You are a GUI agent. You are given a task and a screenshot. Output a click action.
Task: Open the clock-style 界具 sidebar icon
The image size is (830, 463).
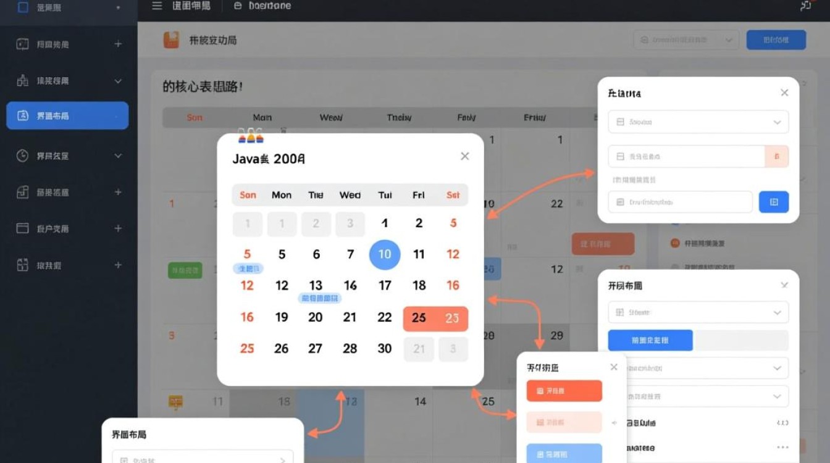(x=22, y=156)
